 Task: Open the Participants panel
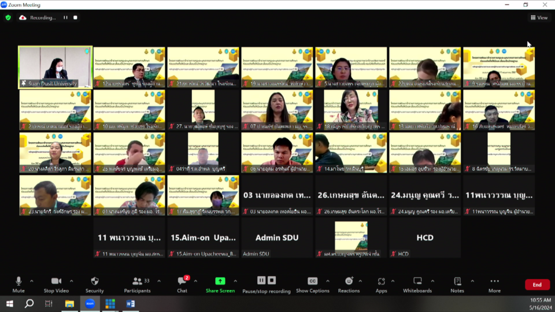point(137,281)
